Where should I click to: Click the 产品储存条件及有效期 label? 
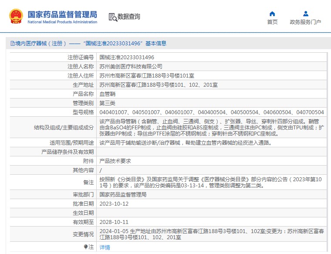tap(68, 152)
